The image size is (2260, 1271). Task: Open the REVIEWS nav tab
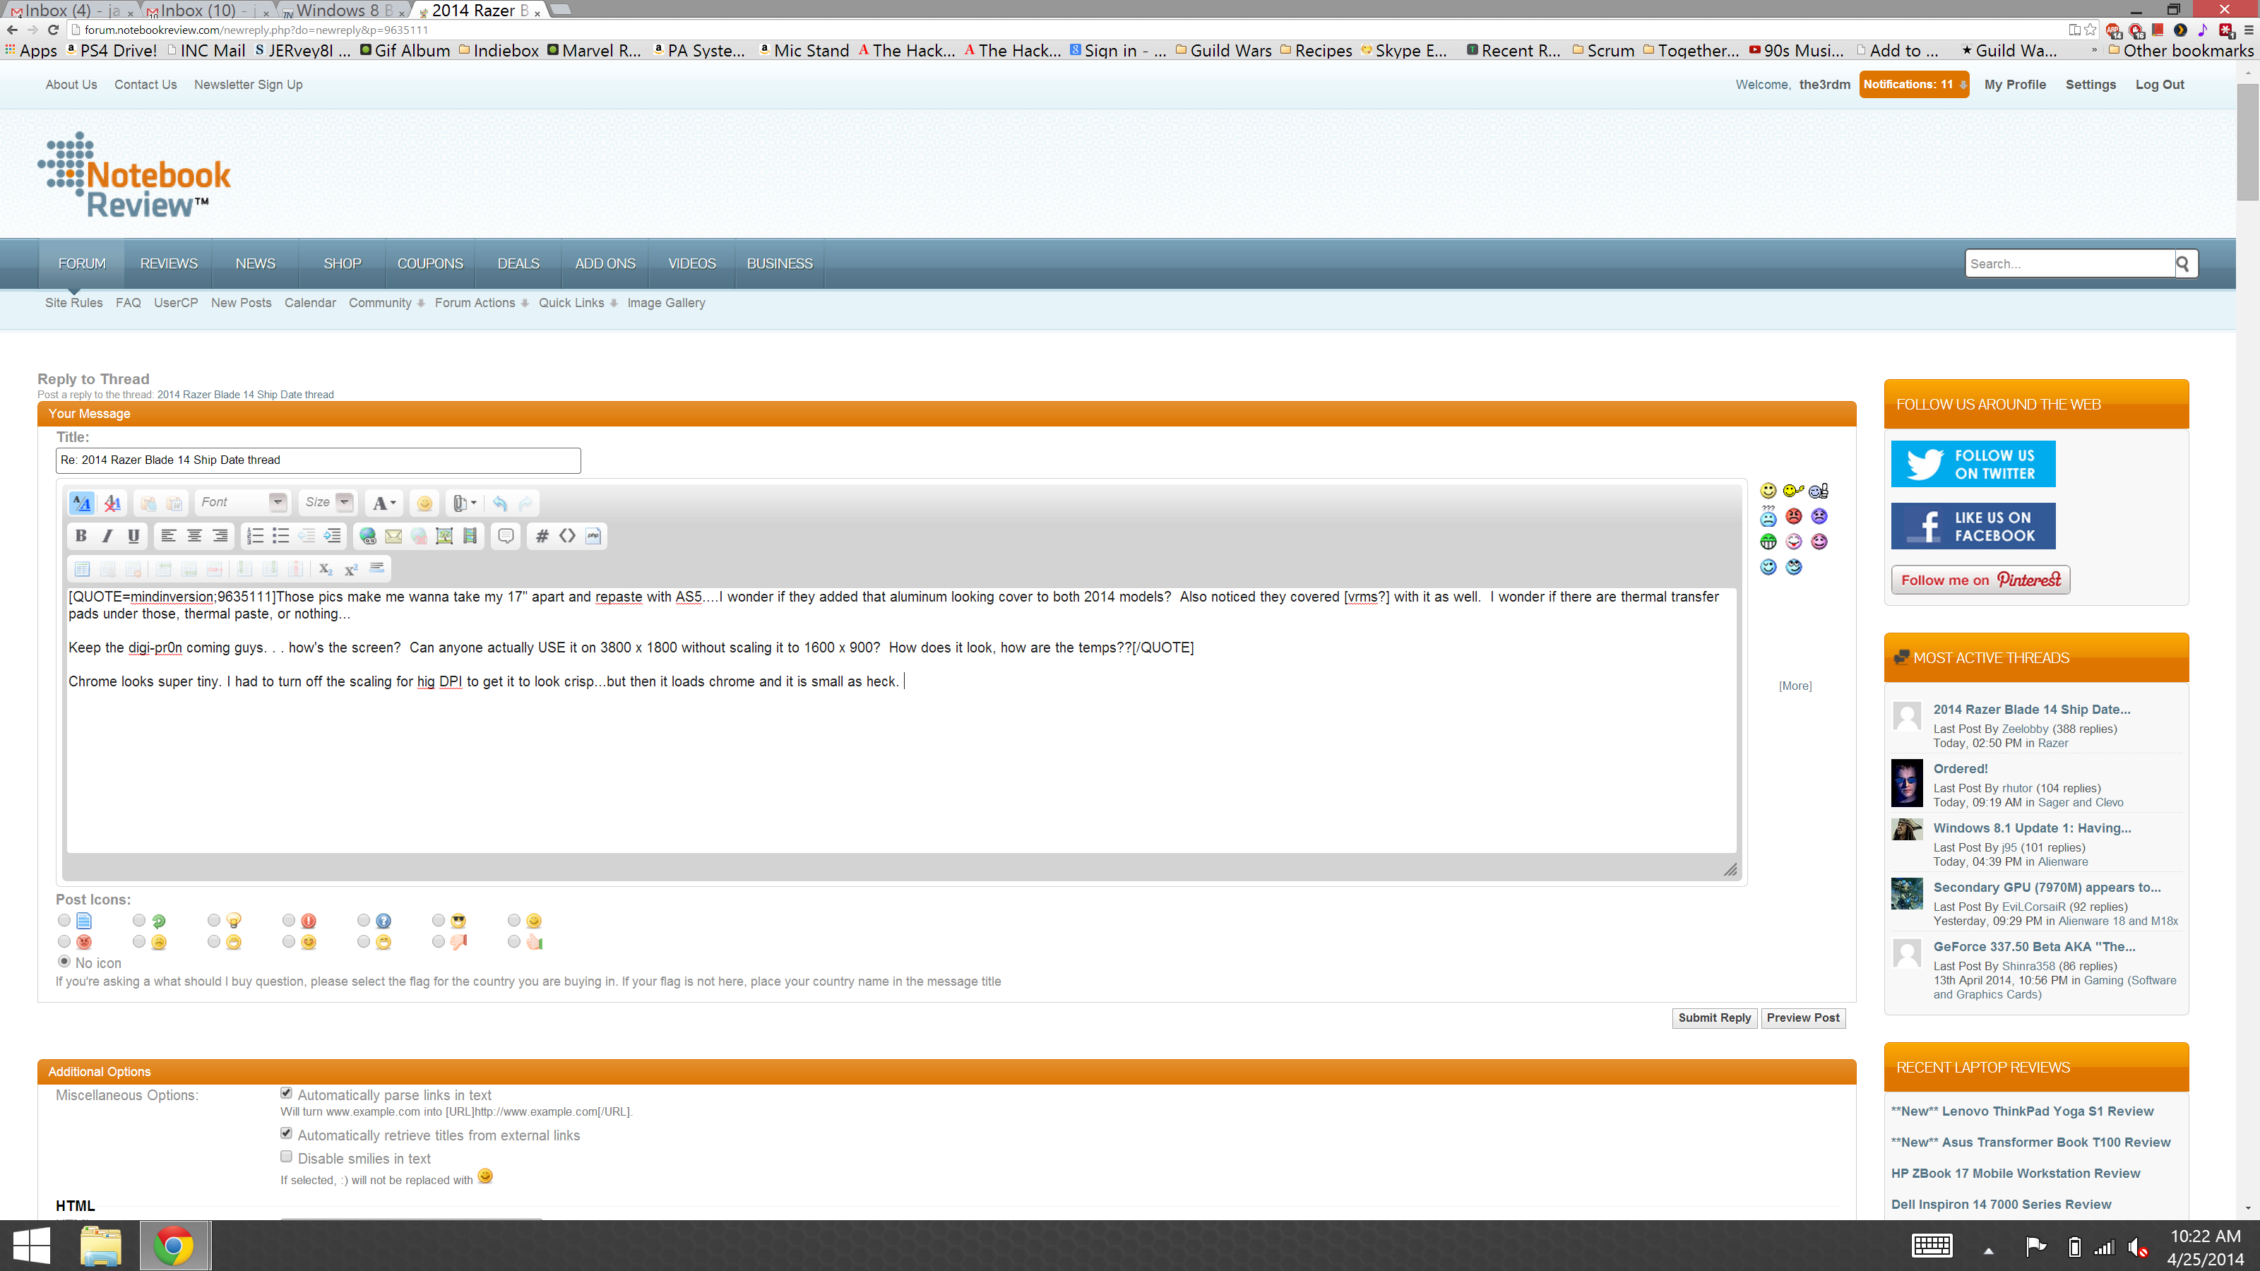(x=169, y=263)
